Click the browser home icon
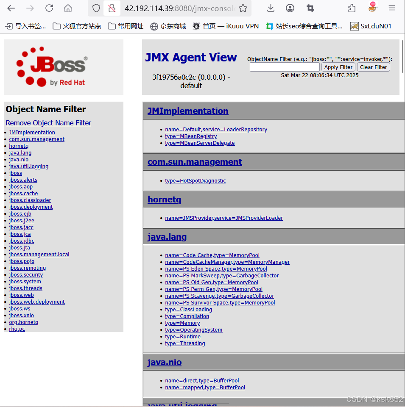 (68, 8)
